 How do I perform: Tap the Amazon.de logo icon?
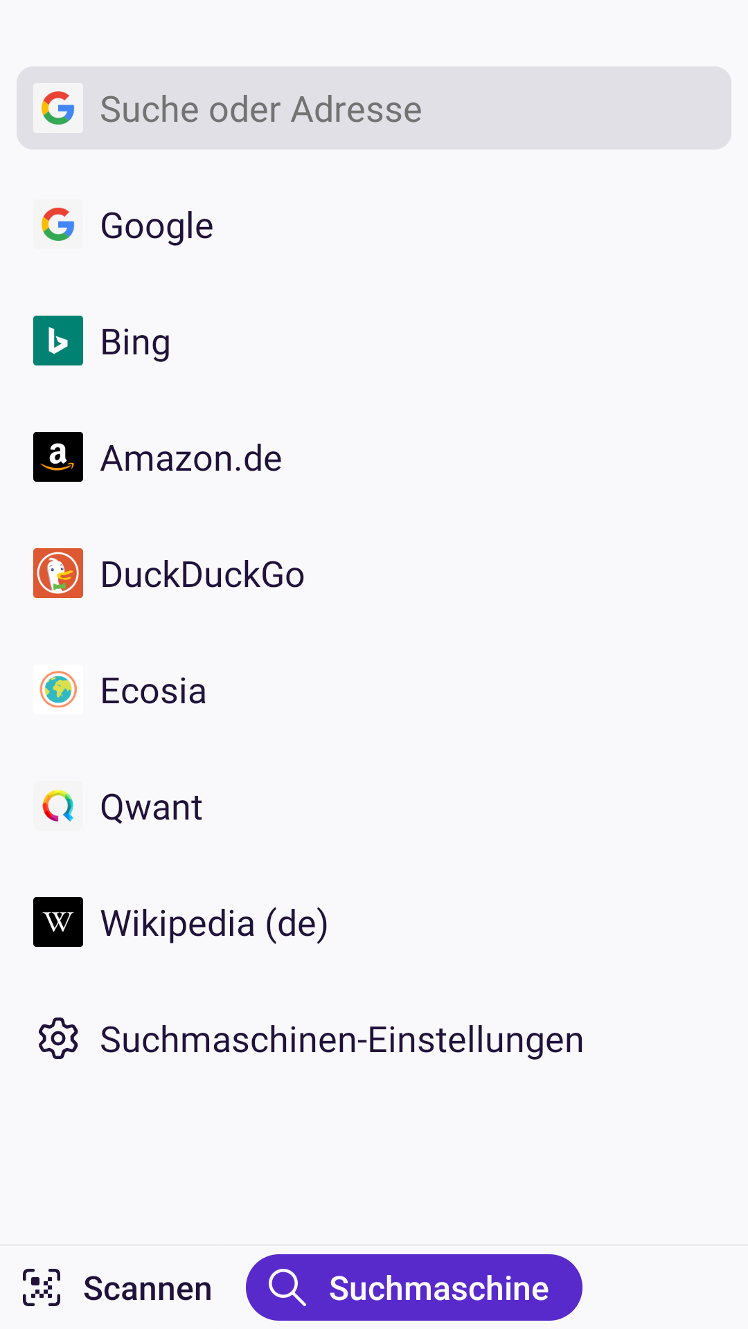(x=58, y=457)
